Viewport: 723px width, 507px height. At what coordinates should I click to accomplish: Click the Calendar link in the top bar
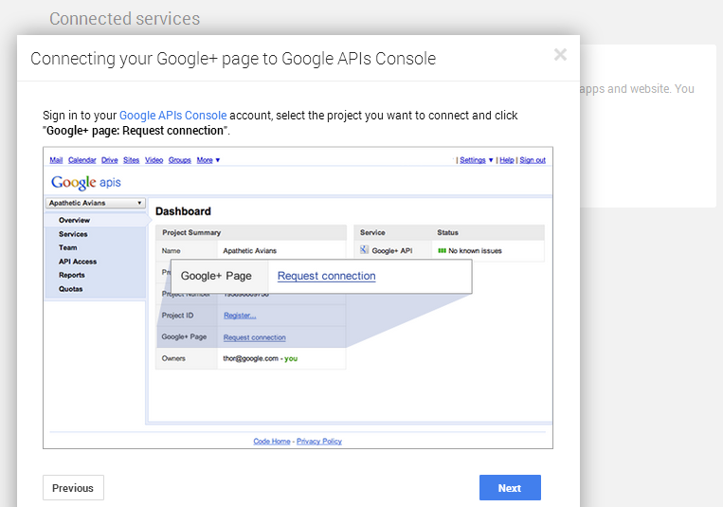[x=82, y=160]
